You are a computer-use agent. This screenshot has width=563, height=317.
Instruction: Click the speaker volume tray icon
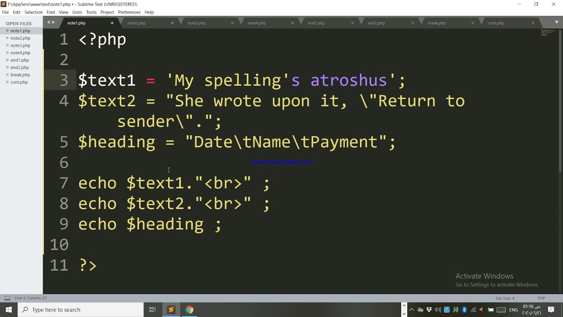click(438, 310)
